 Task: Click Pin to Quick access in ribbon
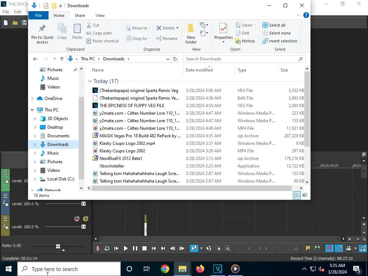click(42, 34)
